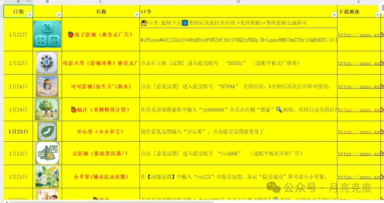The image size is (384, 203).
Task: Open the 下载地址 column filter dropdown
Action: [x=378, y=15]
